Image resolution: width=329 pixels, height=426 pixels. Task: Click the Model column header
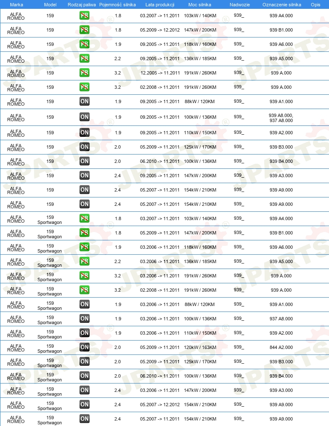(50, 5)
